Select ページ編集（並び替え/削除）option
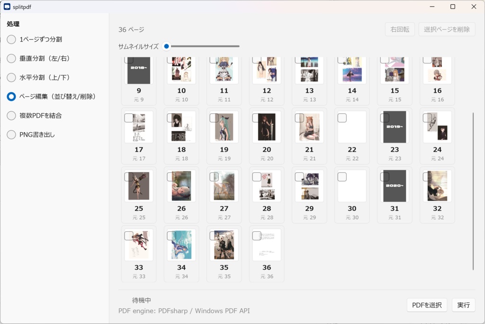The height and width of the screenshot is (324, 485). 51,97
